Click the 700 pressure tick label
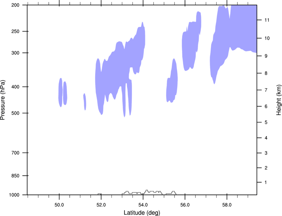This screenshot has height=216, width=282. tap(15, 153)
